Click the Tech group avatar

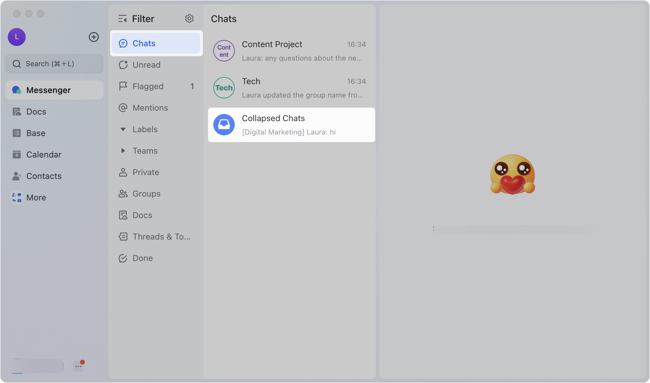[x=224, y=88]
